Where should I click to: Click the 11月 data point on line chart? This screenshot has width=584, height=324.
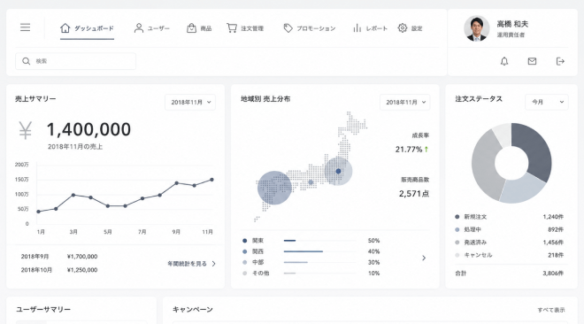pos(212,180)
